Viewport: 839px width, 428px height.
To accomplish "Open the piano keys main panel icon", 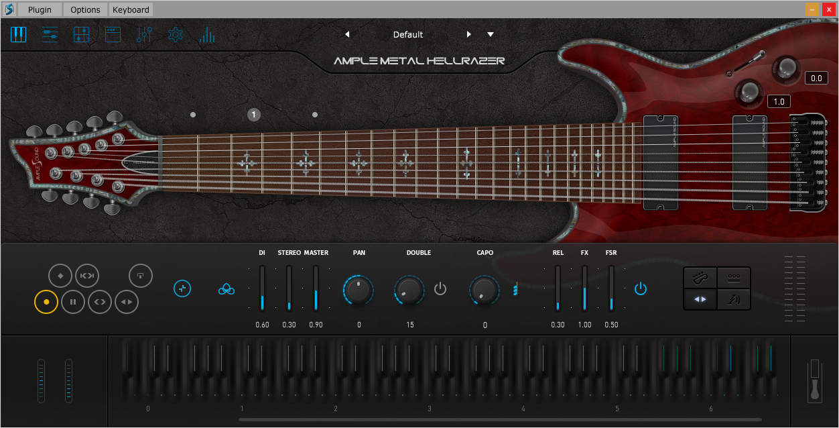I will [x=18, y=34].
